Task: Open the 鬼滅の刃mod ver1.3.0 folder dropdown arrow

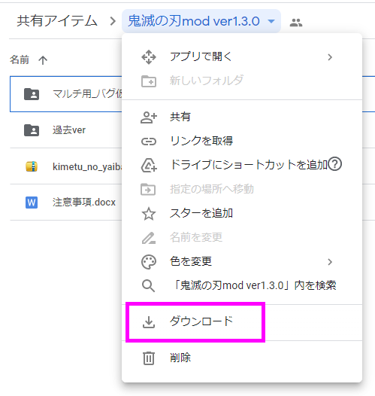Action: (x=271, y=22)
